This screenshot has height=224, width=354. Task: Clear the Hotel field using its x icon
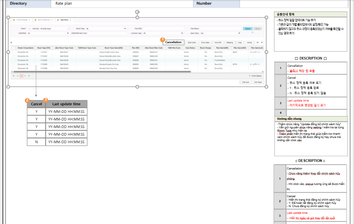coord(68,29)
